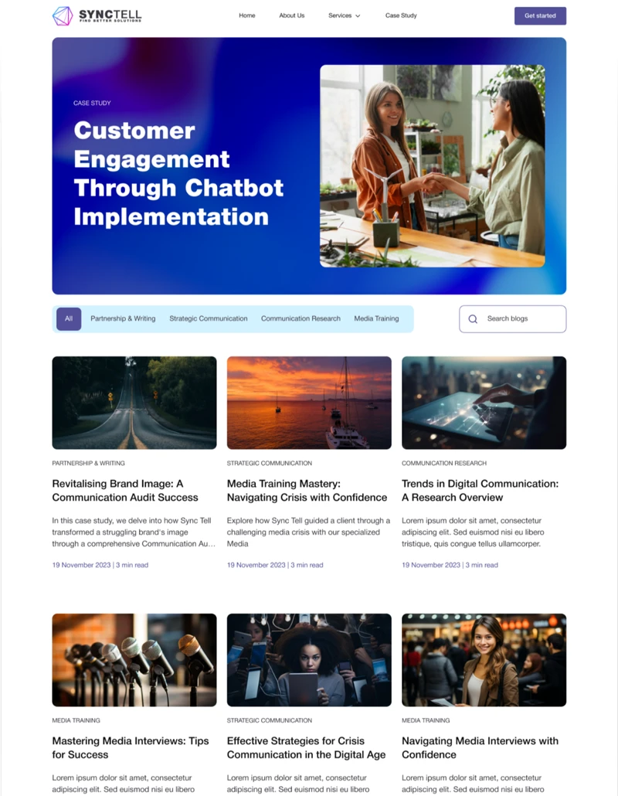This screenshot has height=796, width=618.
Task: Click the sunset sailboats thumbnail
Action: pyautogui.click(x=309, y=403)
